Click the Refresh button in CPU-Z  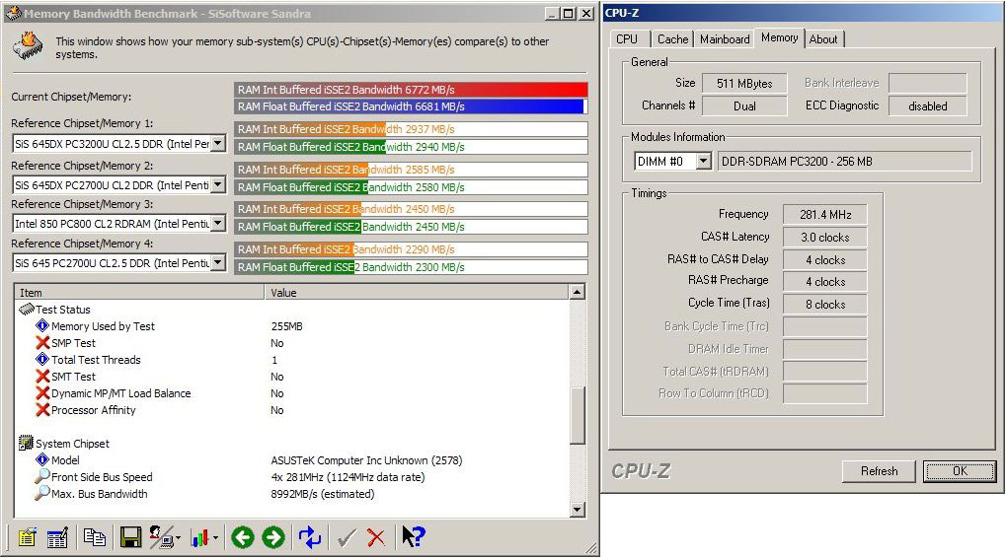point(879,471)
